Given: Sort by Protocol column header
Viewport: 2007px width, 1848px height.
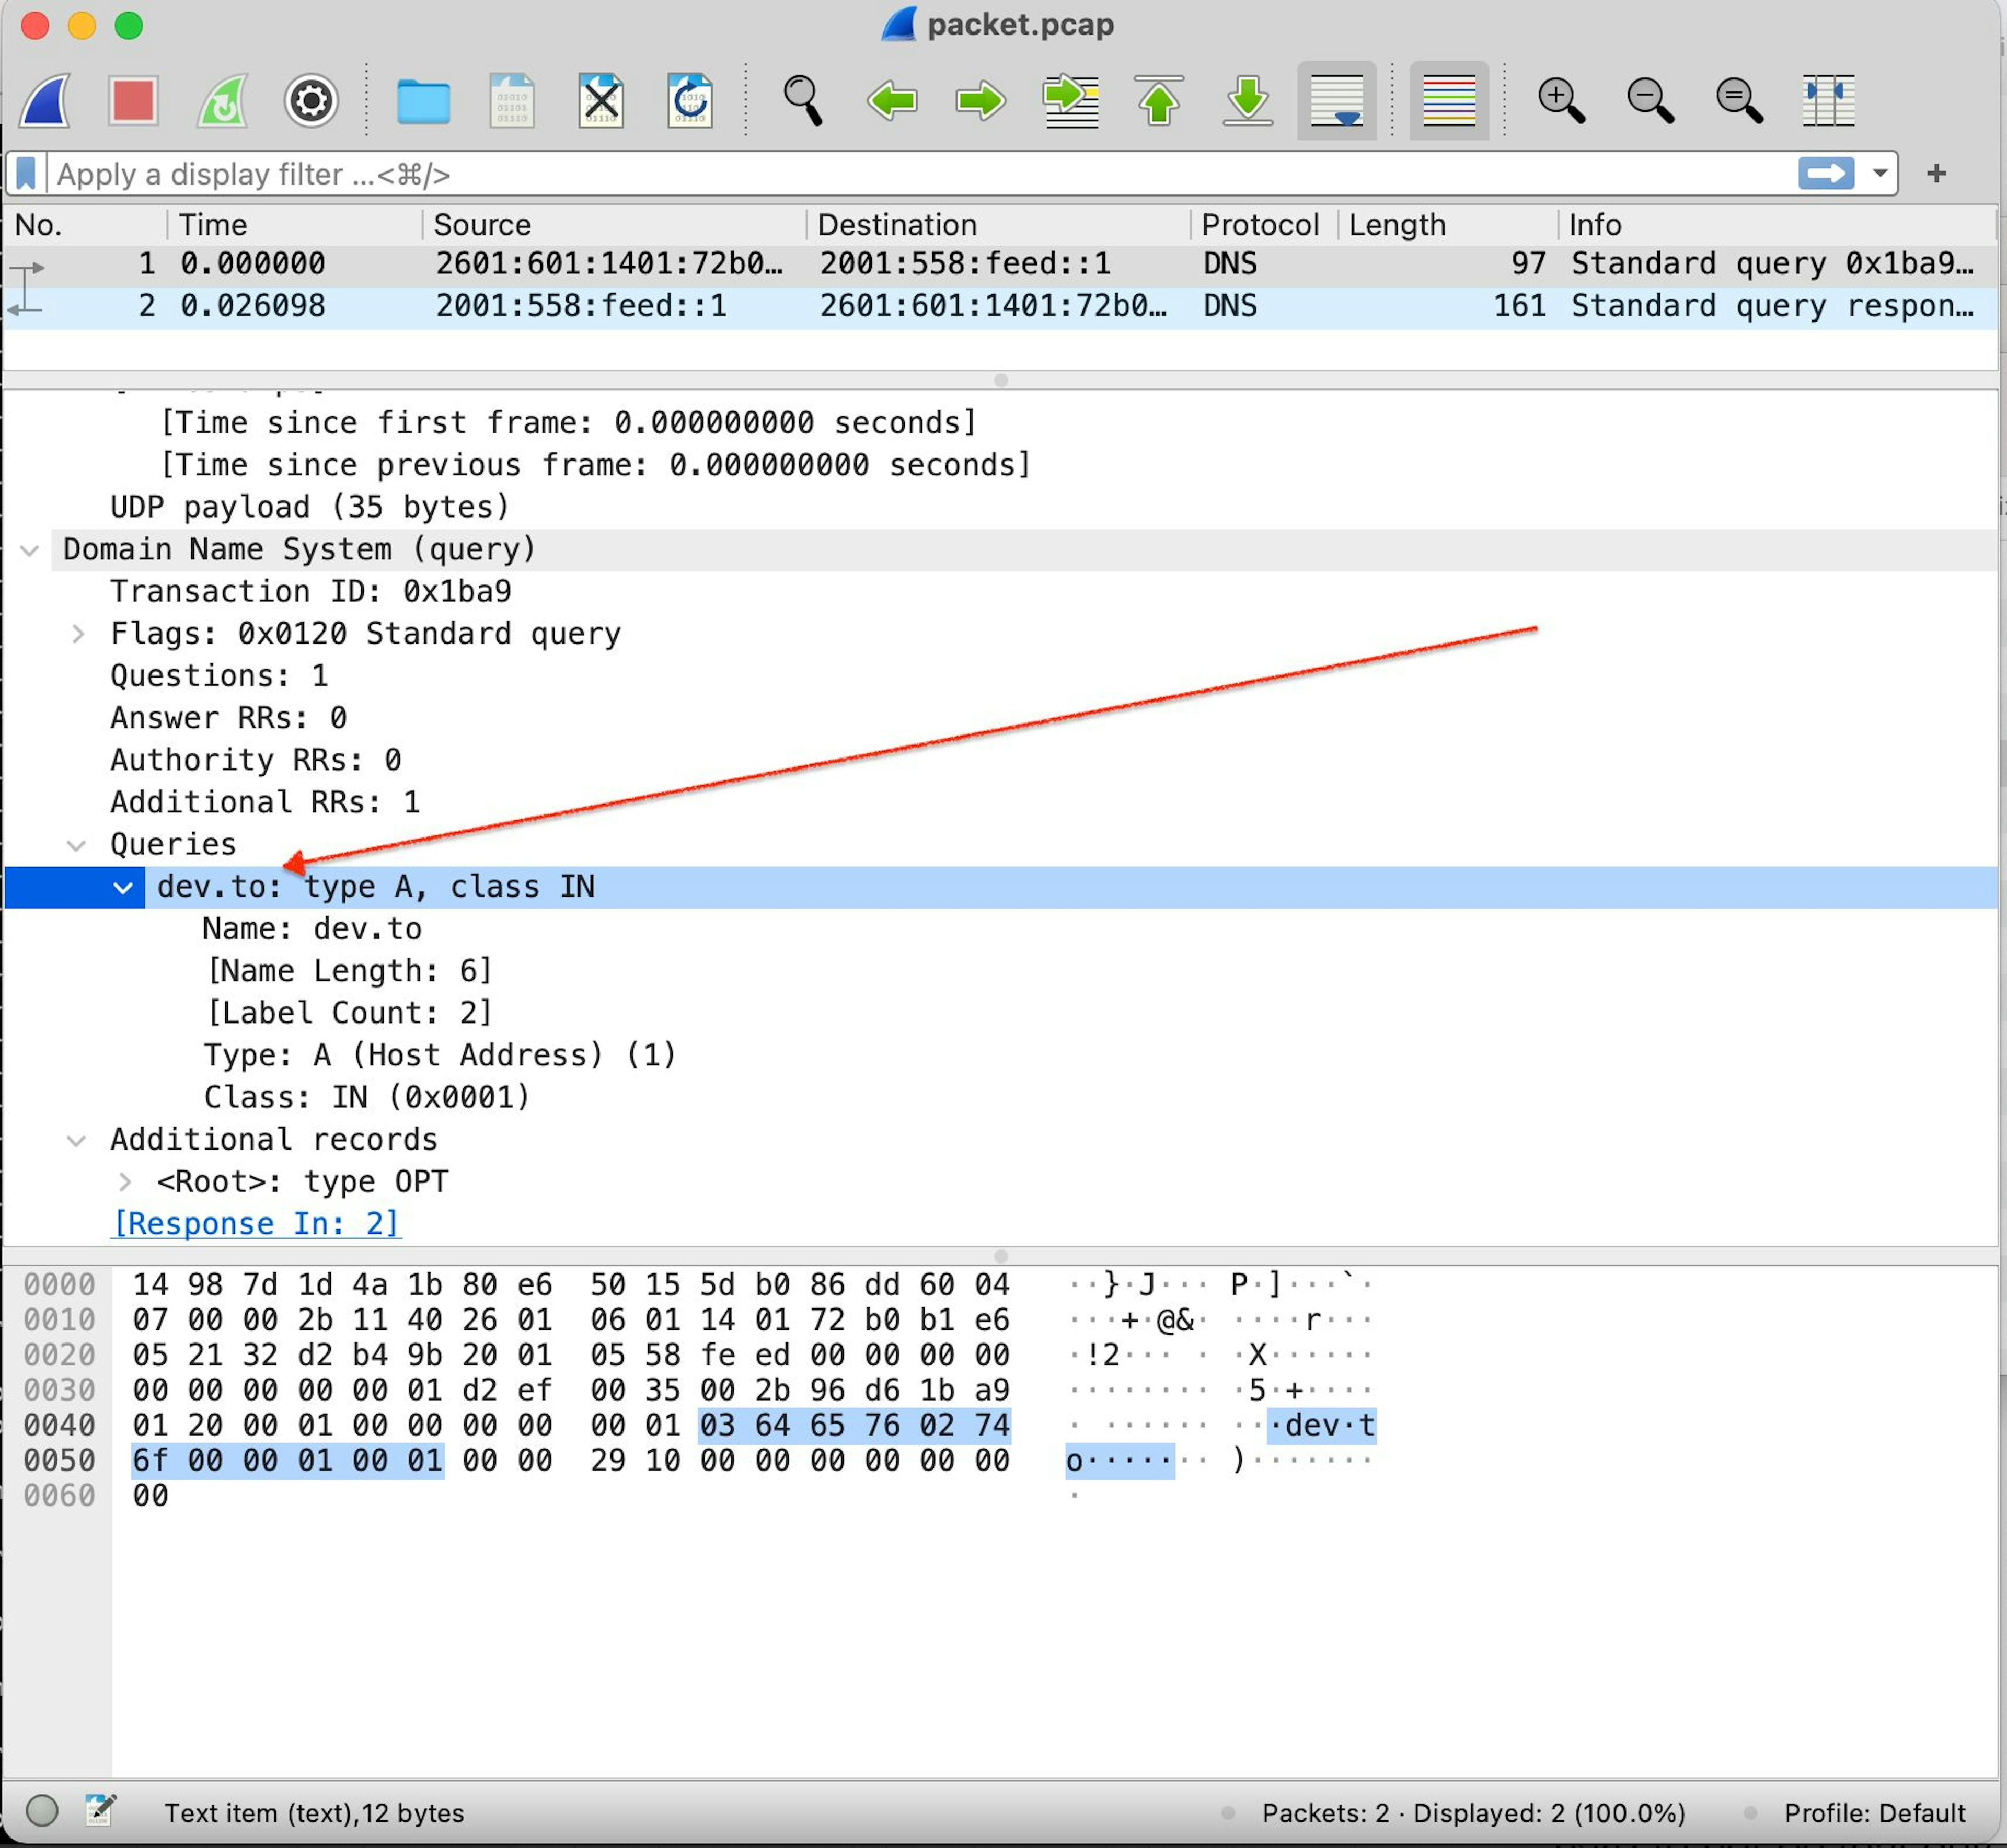Looking at the screenshot, I should pos(1264,225).
